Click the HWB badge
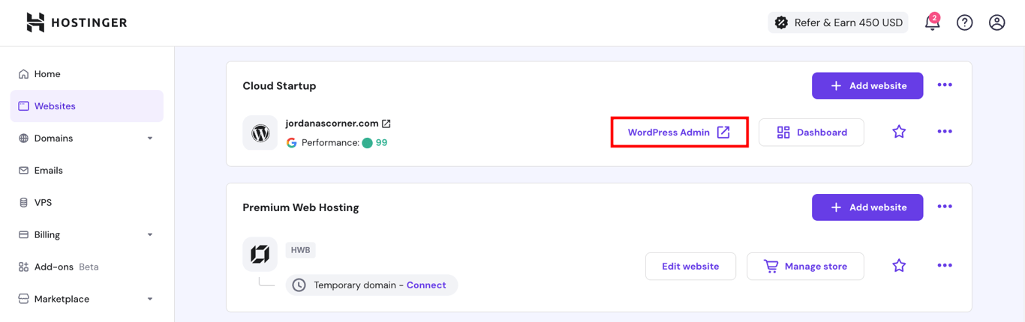 (301, 250)
